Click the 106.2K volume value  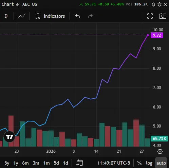click(141, 4)
